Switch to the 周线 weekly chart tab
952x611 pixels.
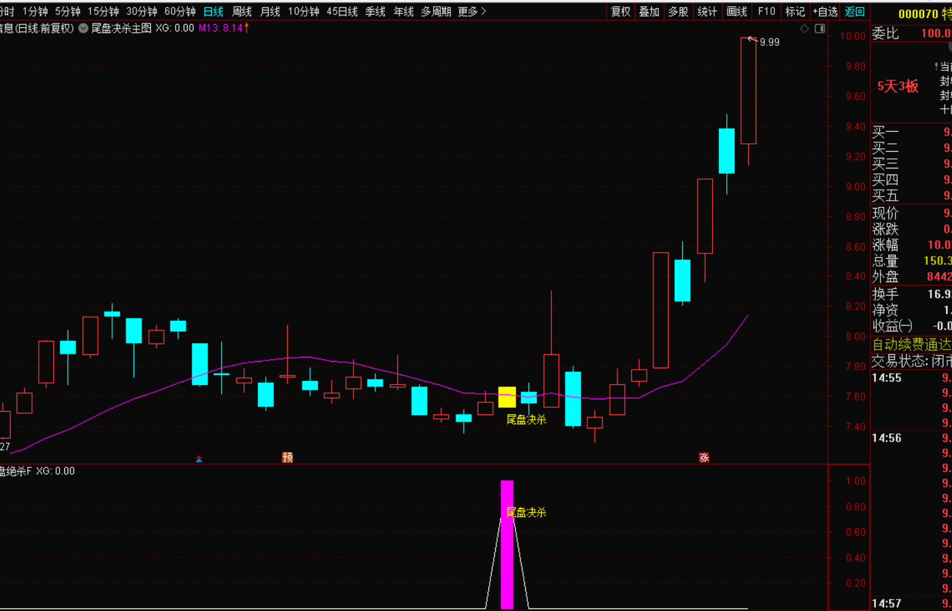tap(242, 11)
